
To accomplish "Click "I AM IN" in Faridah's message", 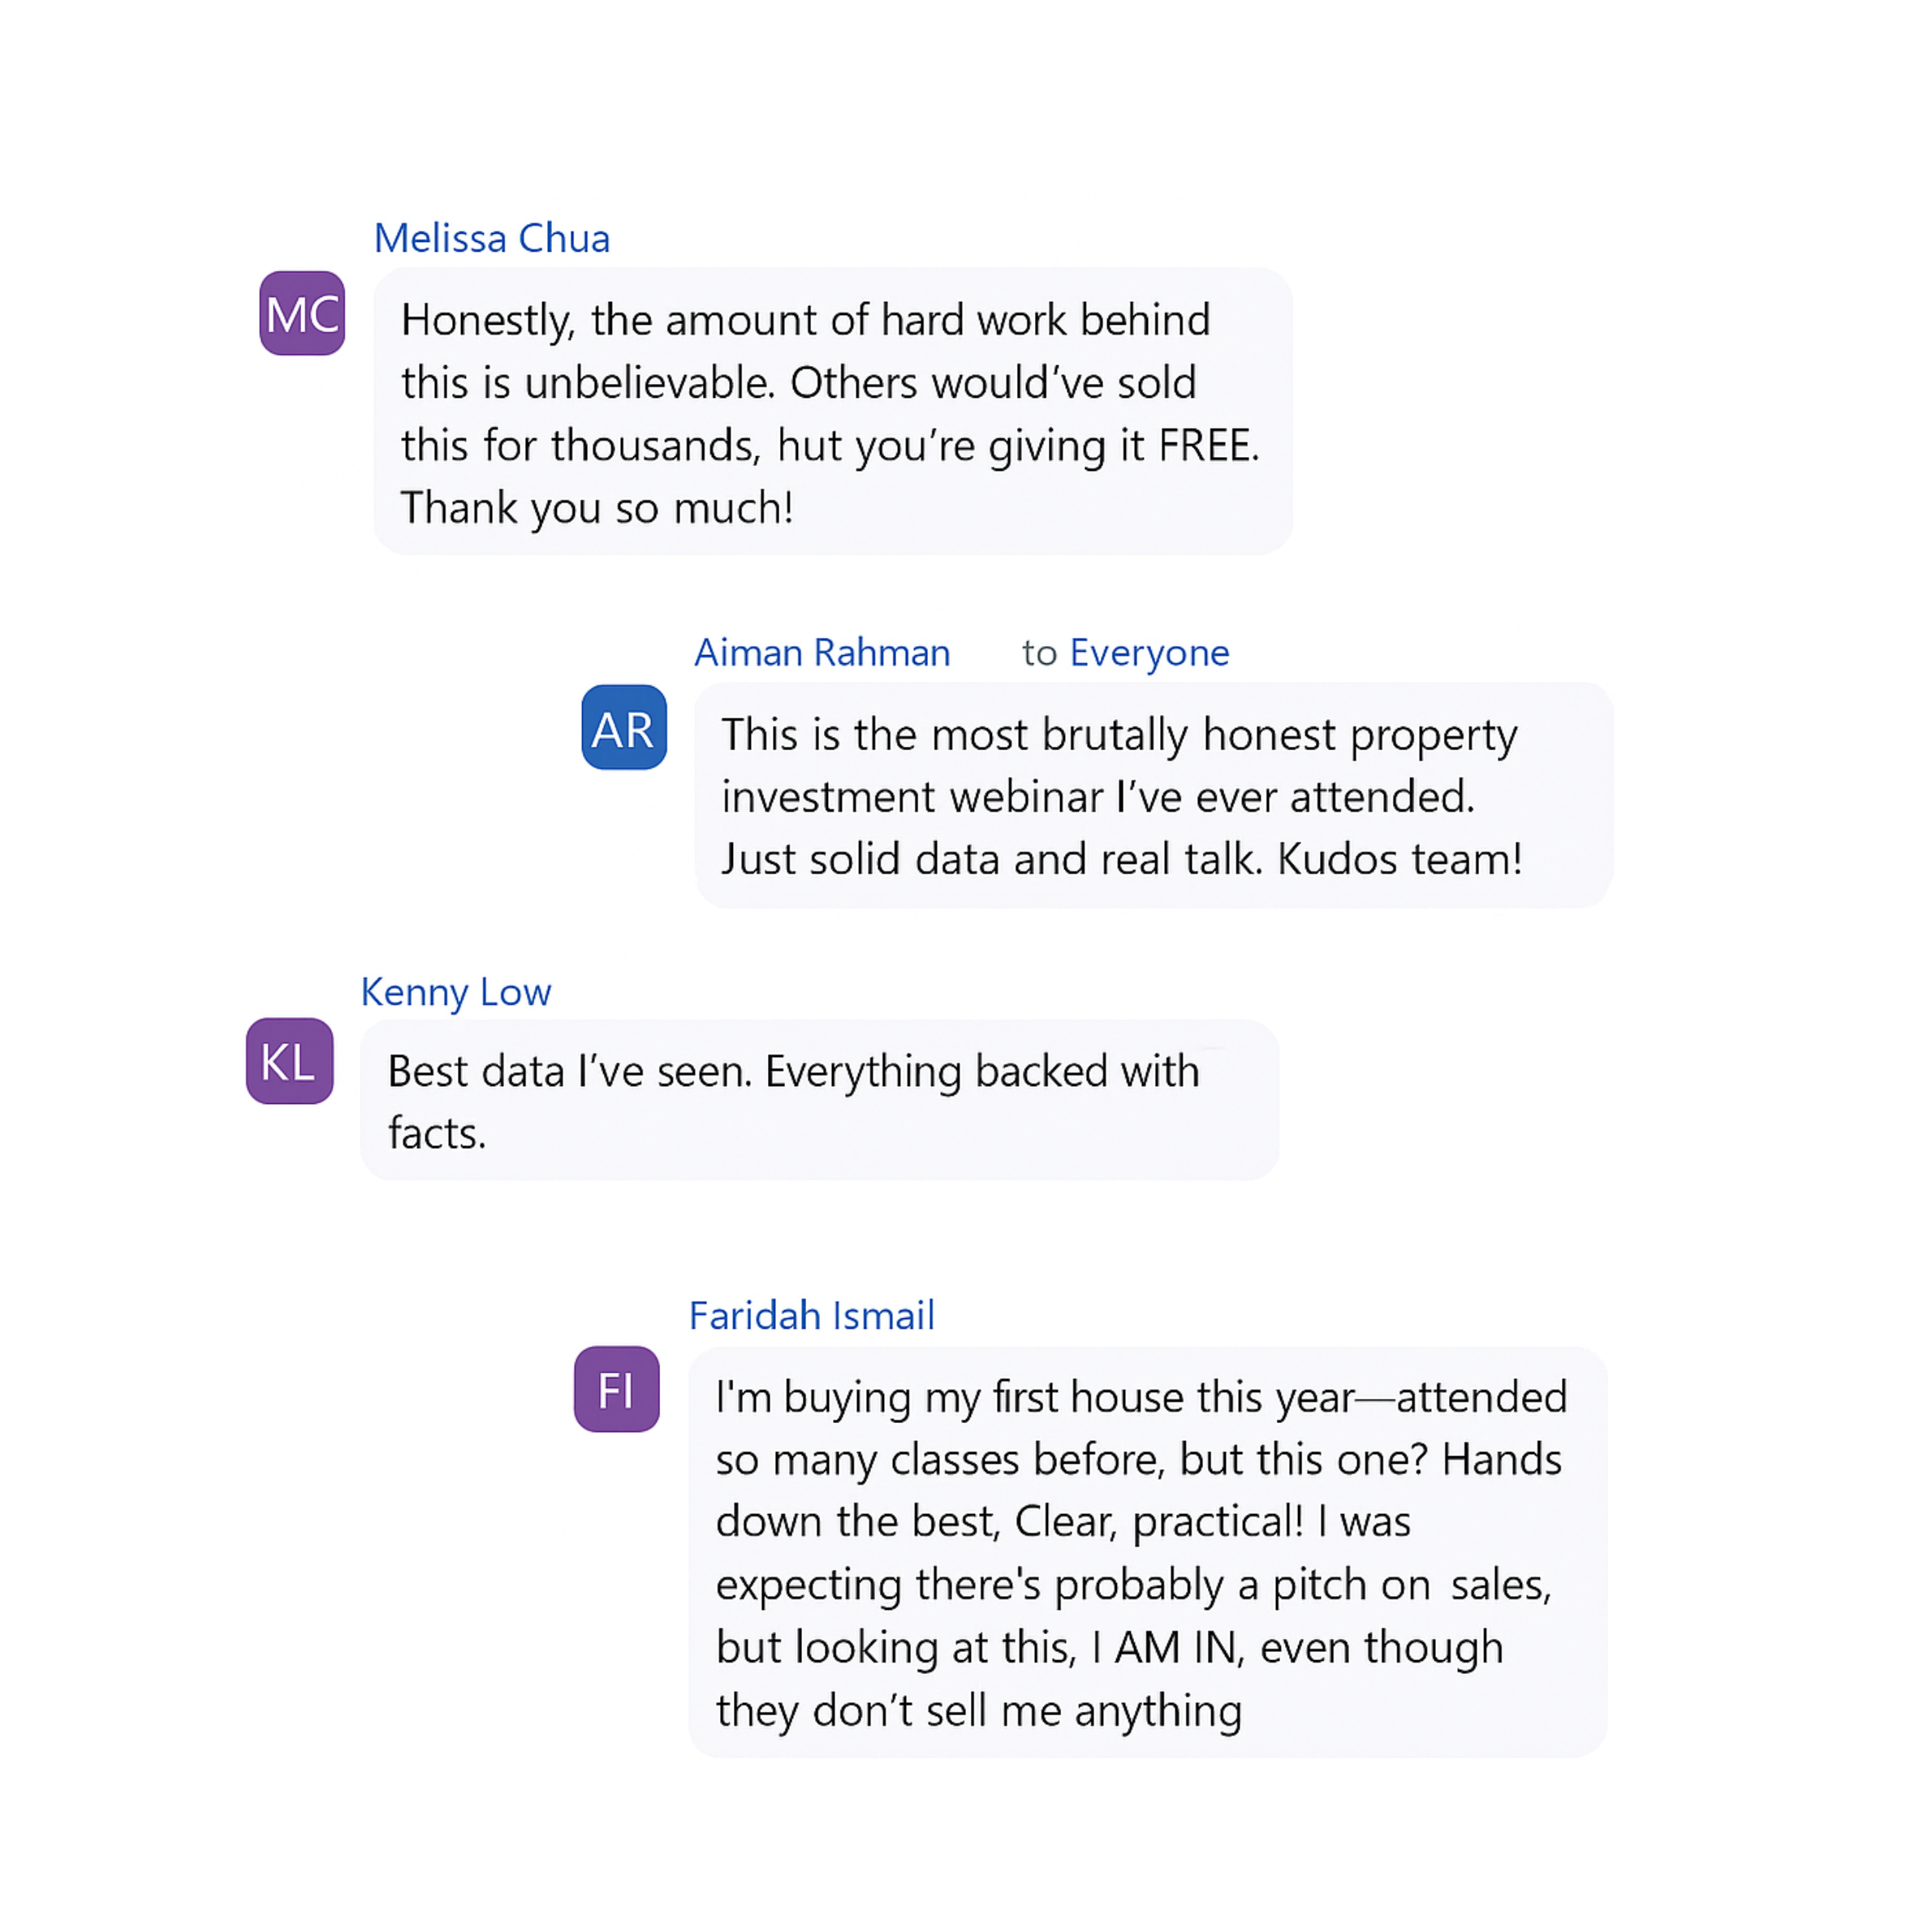I will [1166, 1648].
